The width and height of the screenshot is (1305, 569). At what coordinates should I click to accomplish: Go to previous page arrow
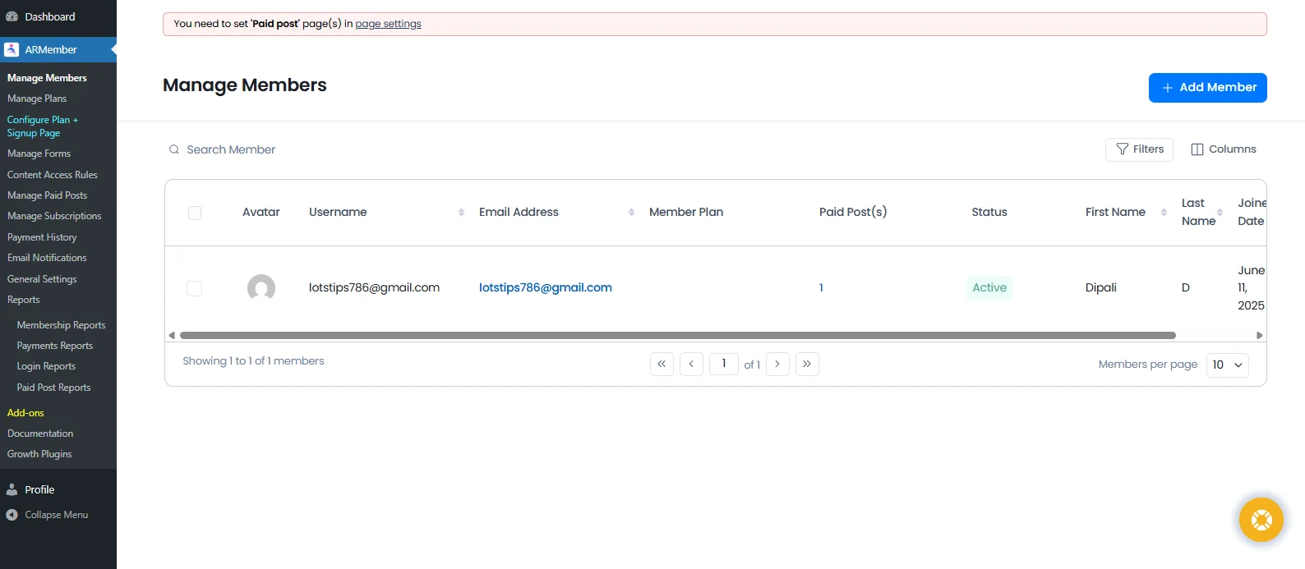[x=691, y=364]
